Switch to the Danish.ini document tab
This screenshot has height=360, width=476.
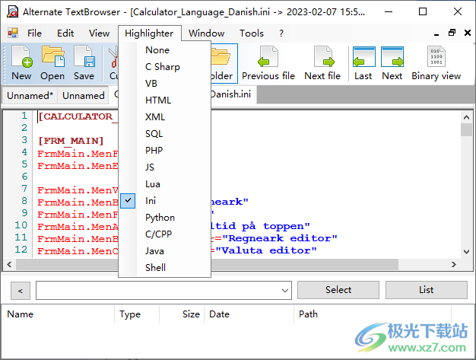233,94
